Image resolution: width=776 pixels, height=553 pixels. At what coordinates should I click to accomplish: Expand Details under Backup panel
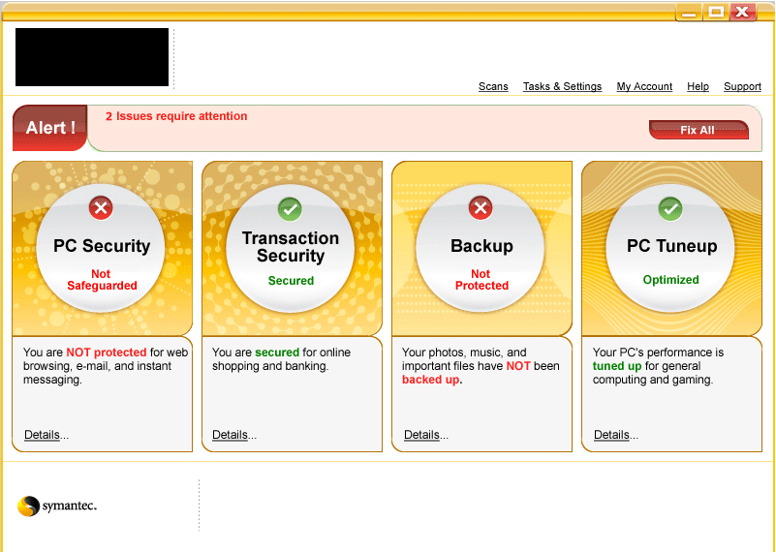[x=426, y=435]
